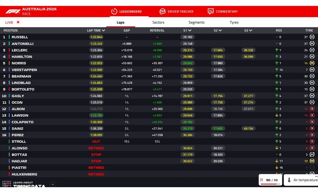Click the Driver Tracker helmet icon
The width and height of the screenshot is (318, 193).
162,11
